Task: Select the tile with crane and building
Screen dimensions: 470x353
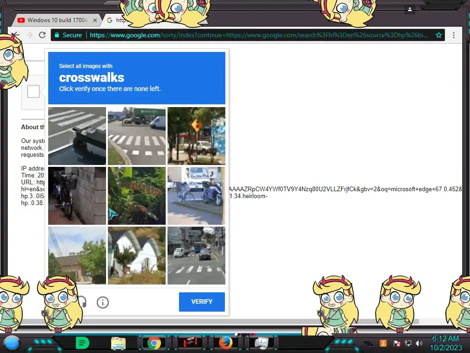Action: (x=77, y=256)
